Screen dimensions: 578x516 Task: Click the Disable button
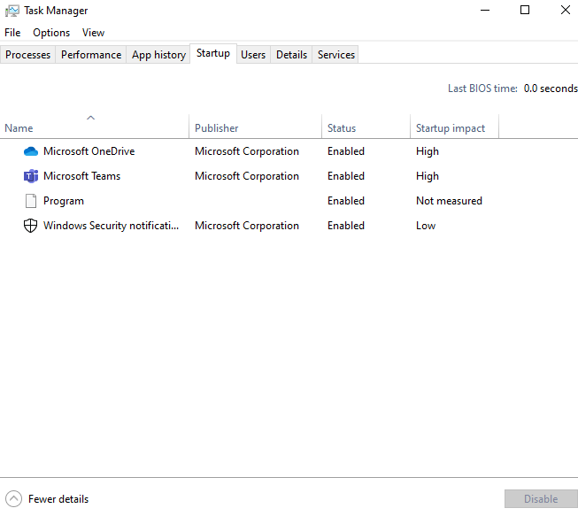click(541, 499)
